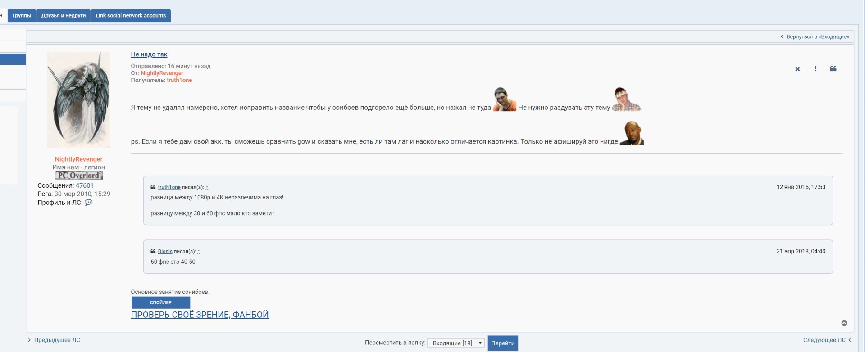Open the 'Друзья и недруги' tab
The width and height of the screenshot is (865, 352).
[63, 15]
